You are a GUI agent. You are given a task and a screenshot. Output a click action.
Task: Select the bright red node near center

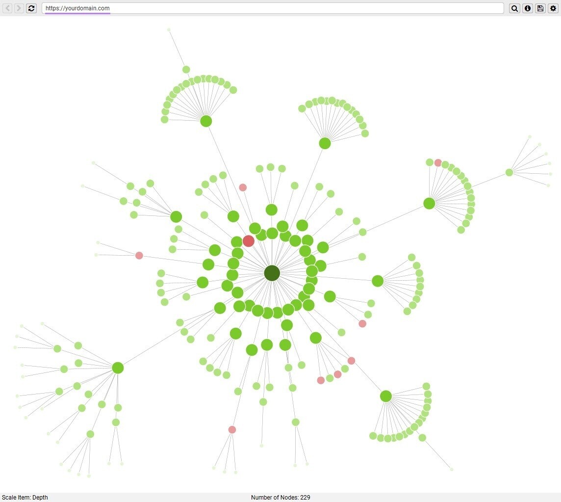(248, 241)
